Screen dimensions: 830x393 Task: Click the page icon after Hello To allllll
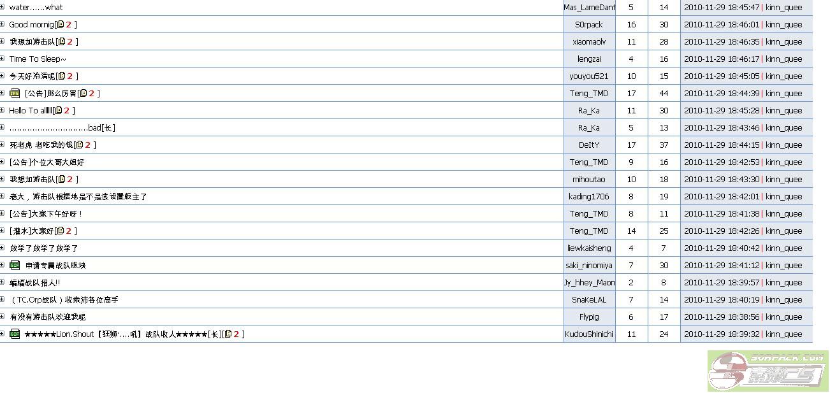pos(59,111)
